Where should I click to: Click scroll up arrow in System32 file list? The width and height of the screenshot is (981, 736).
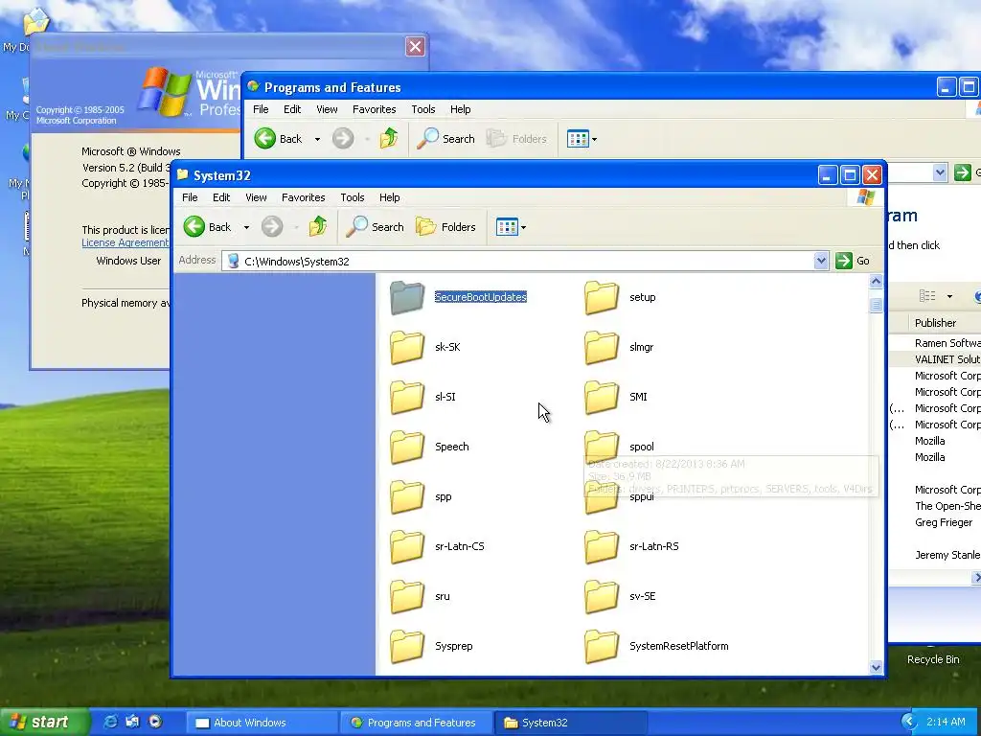876,281
